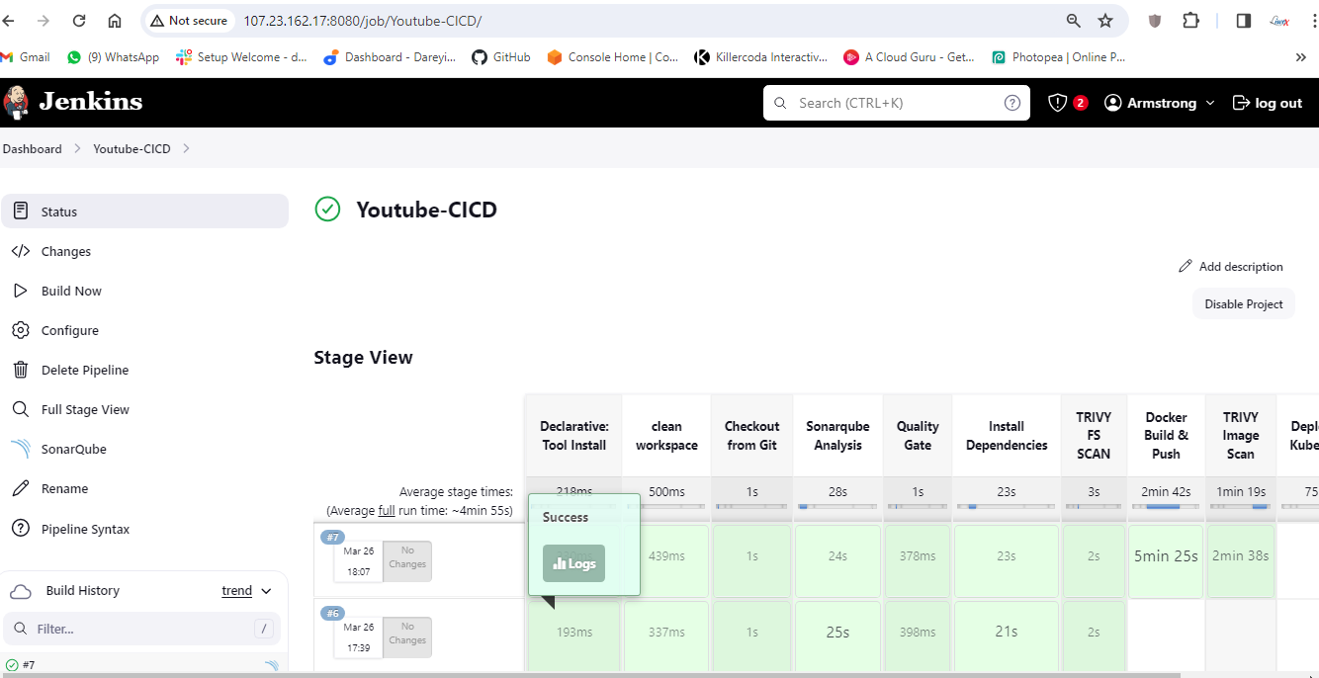Click the Rename pencil icon
Image resolution: width=1319 pixels, height=678 pixels.
[20, 488]
